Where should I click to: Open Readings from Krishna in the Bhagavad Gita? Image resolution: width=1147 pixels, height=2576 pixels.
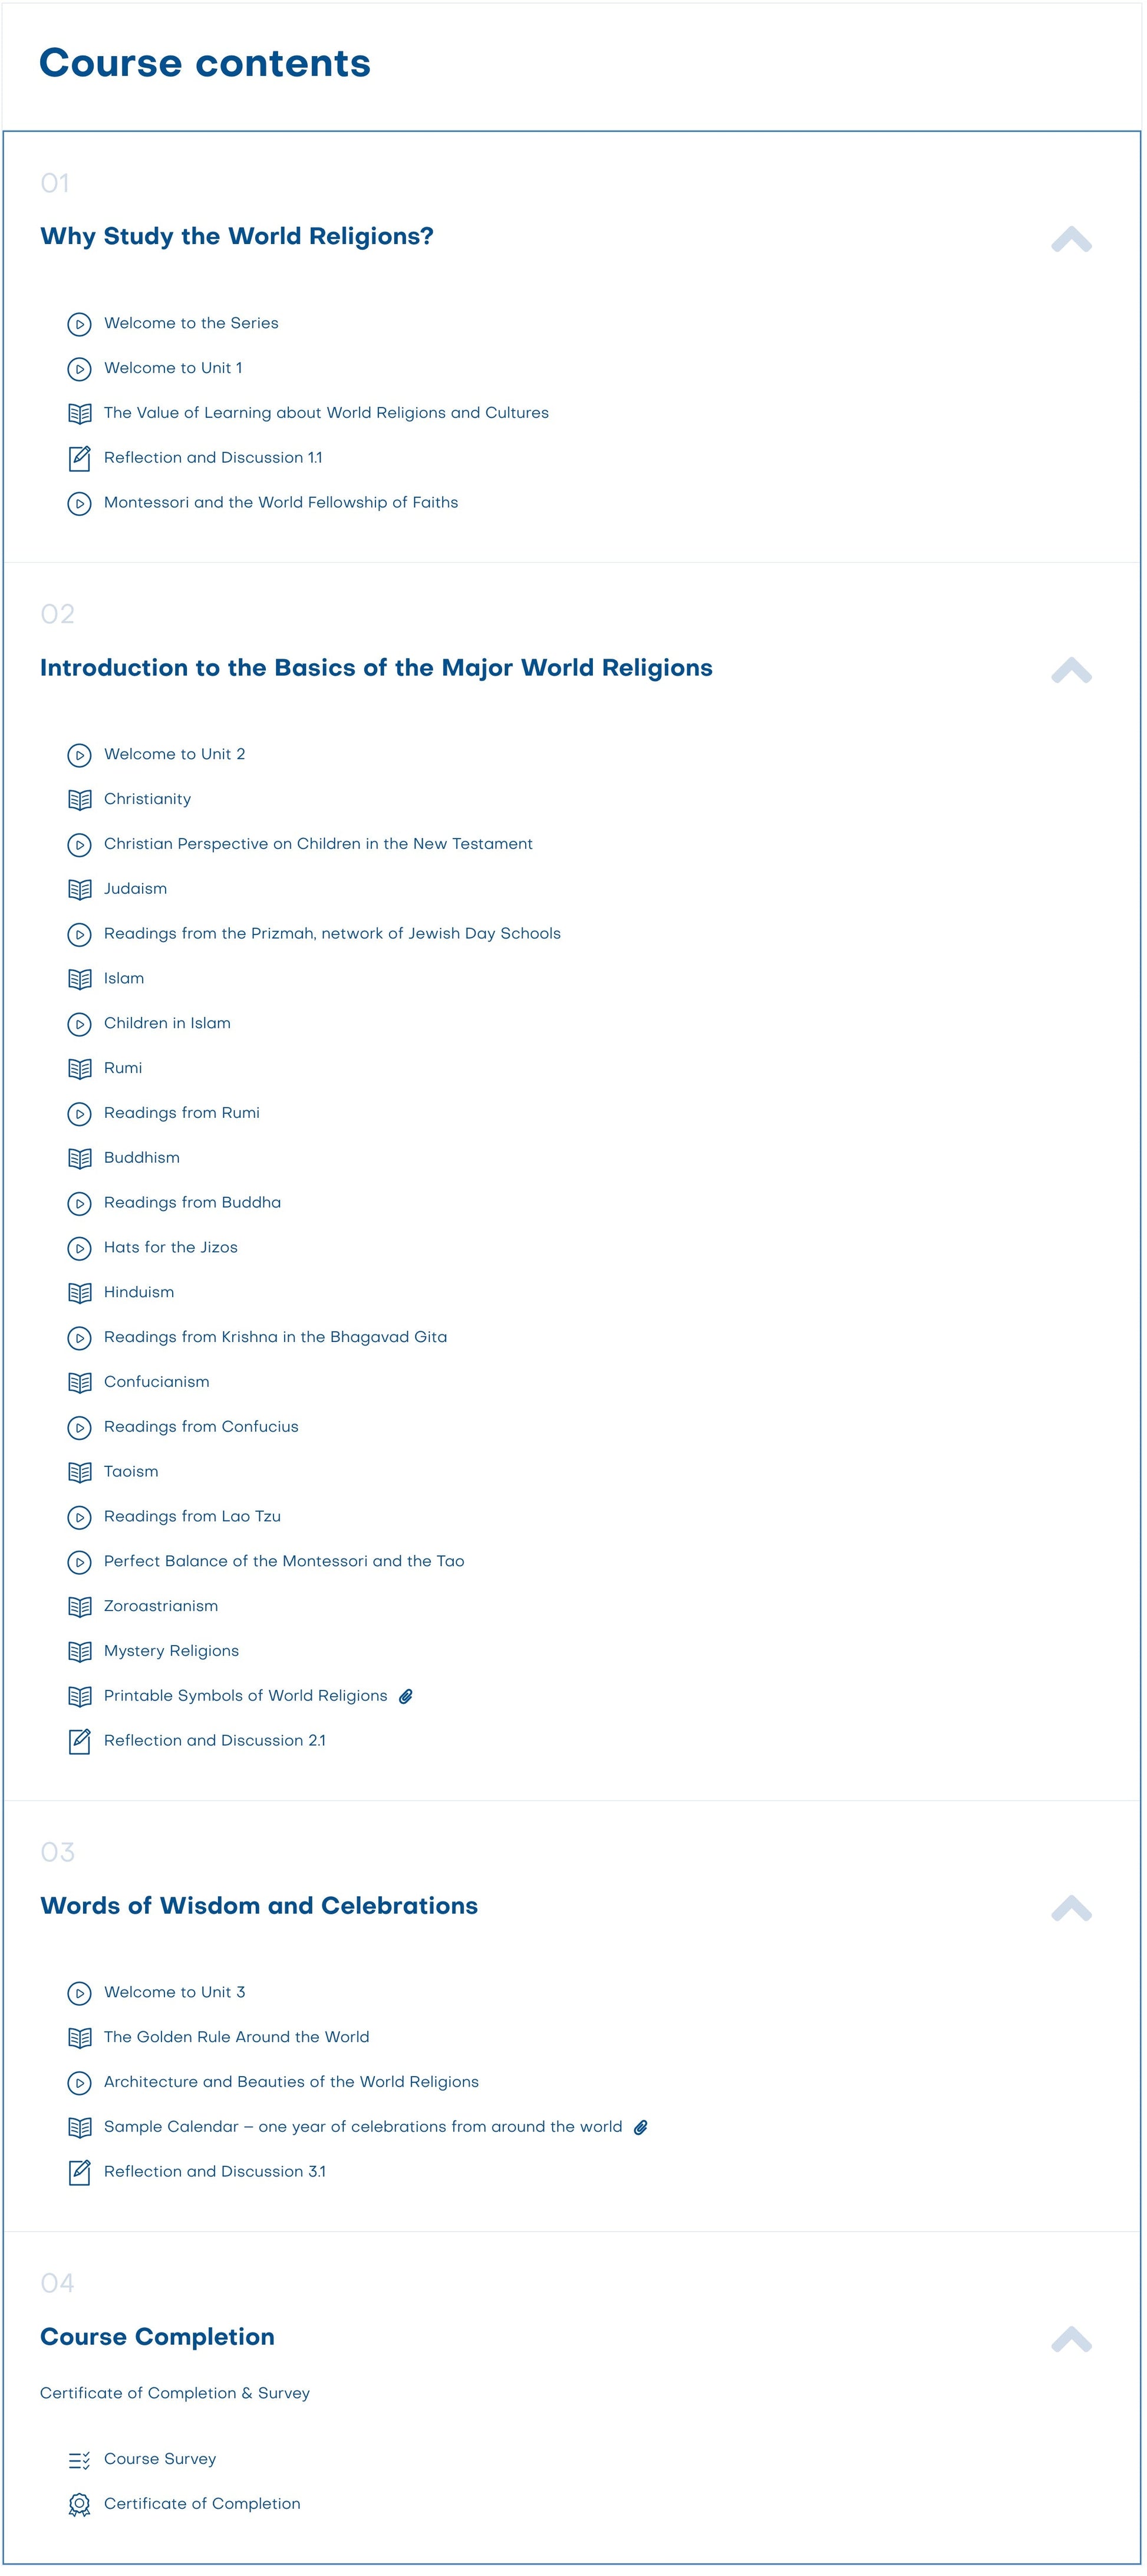click(x=275, y=1338)
